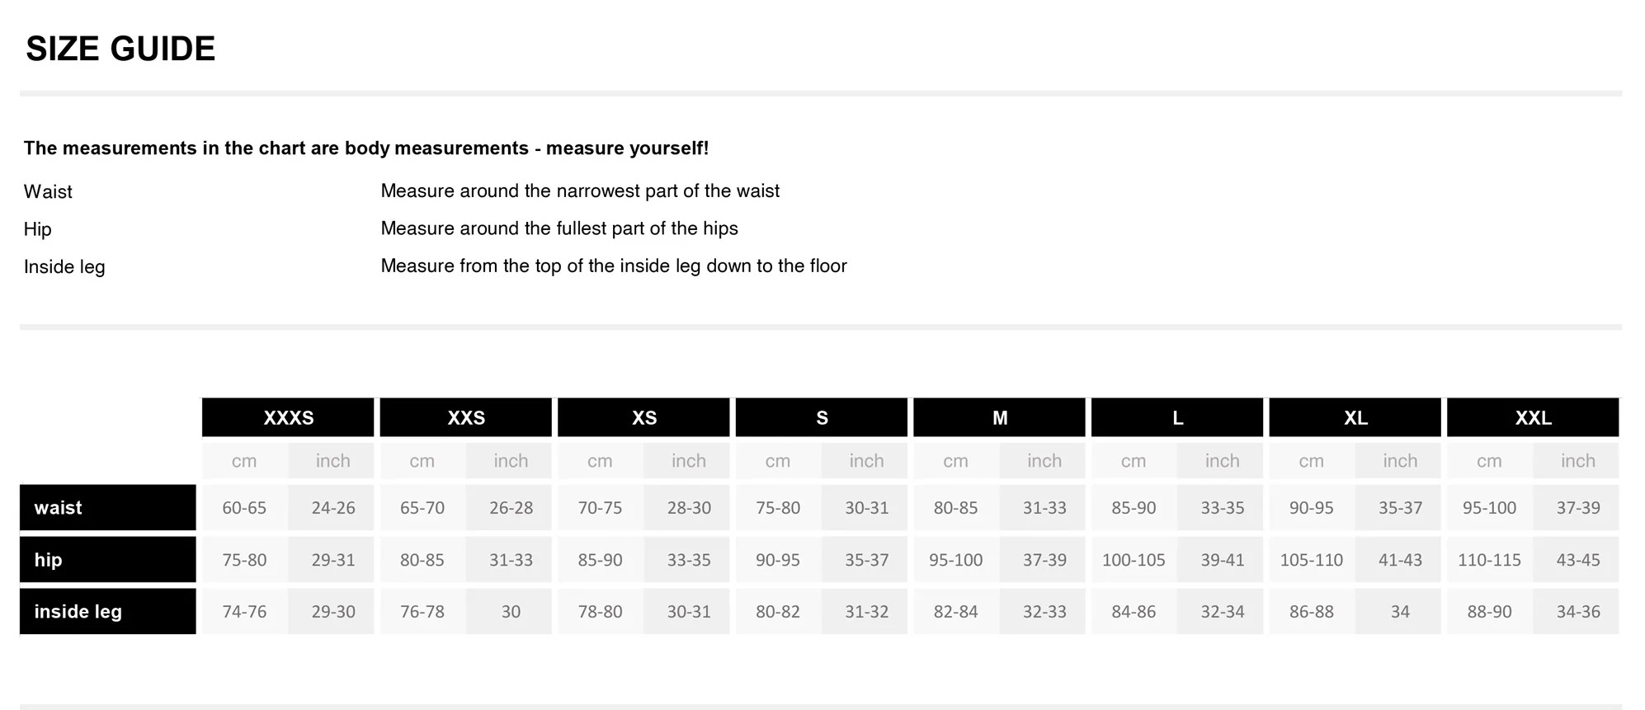Select the L size header
The width and height of the screenshot is (1645, 710).
point(1177,417)
